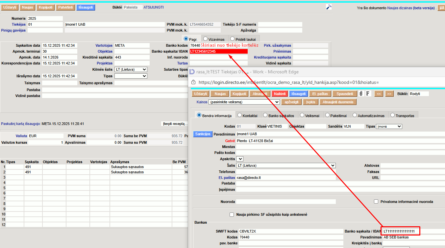Select the Vizavimas radio tab
Image resolution: width=445 pixels, height=248 pixels.
point(205,39)
